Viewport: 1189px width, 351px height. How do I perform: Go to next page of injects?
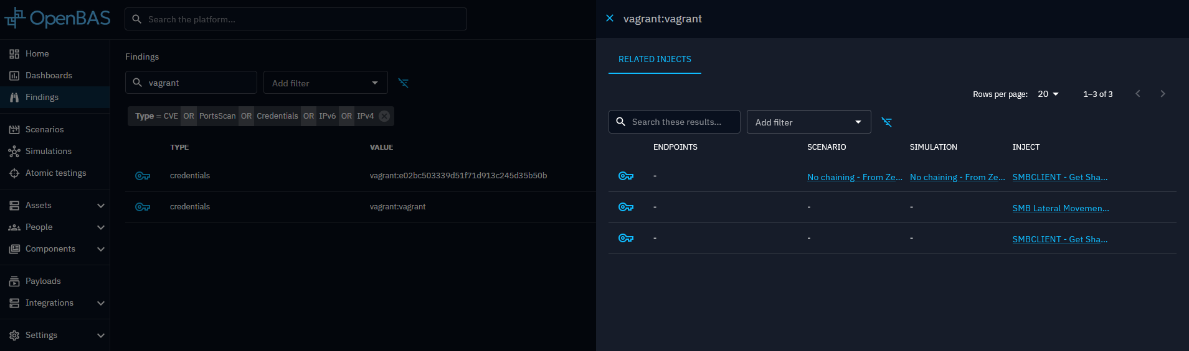pyautogui.click(x=1162, y=94)
